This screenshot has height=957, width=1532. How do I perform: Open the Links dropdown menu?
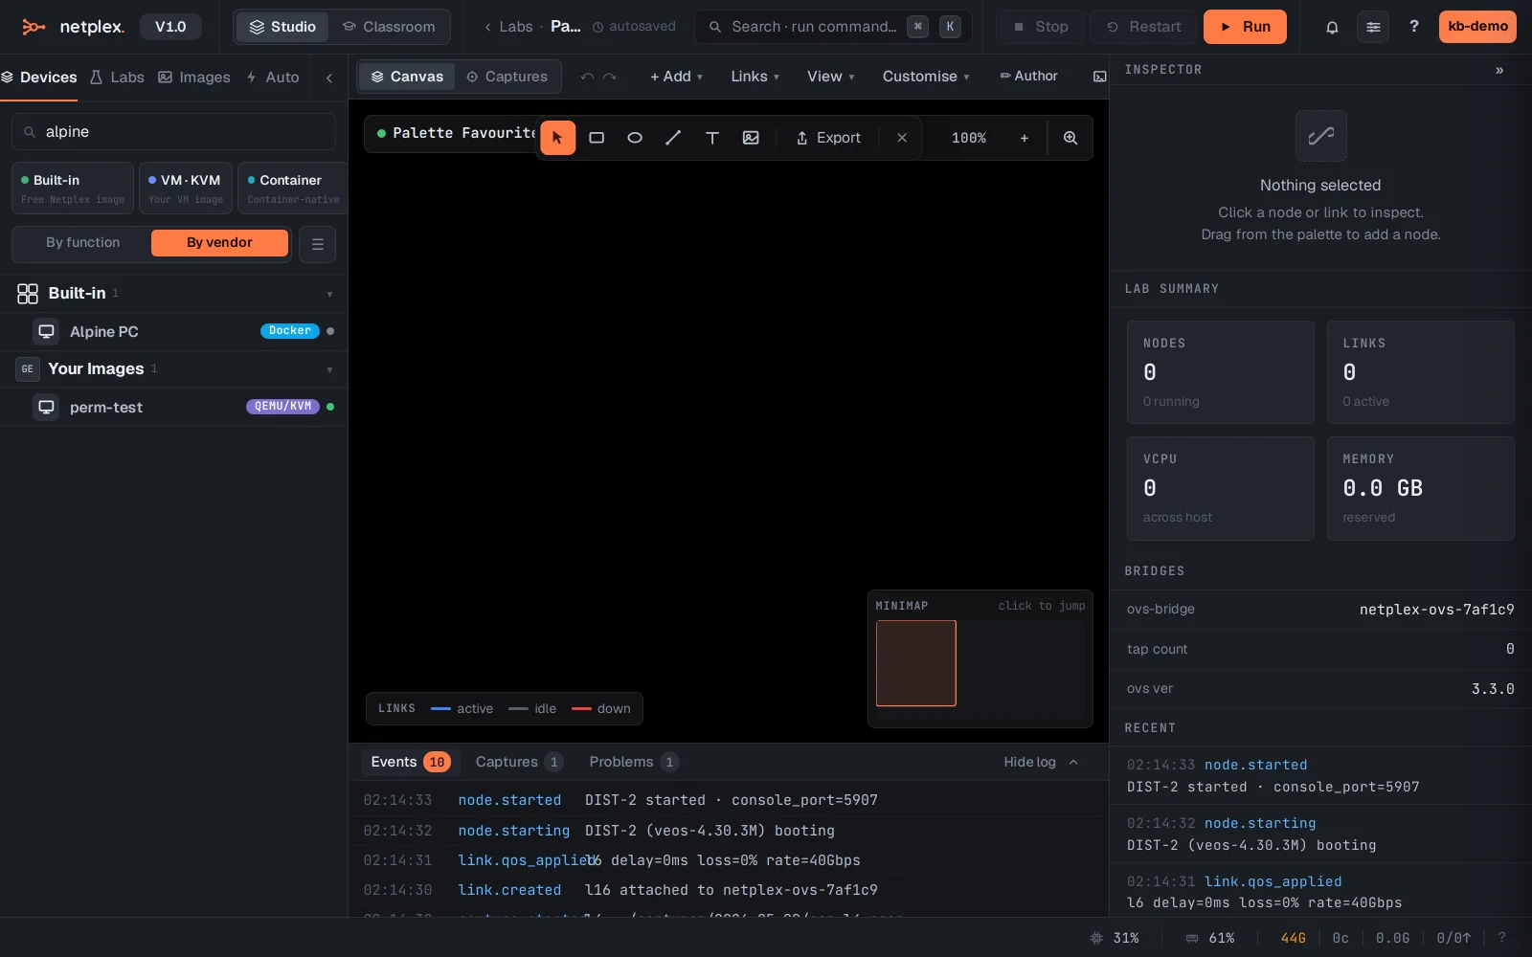[x=755, y=77]
